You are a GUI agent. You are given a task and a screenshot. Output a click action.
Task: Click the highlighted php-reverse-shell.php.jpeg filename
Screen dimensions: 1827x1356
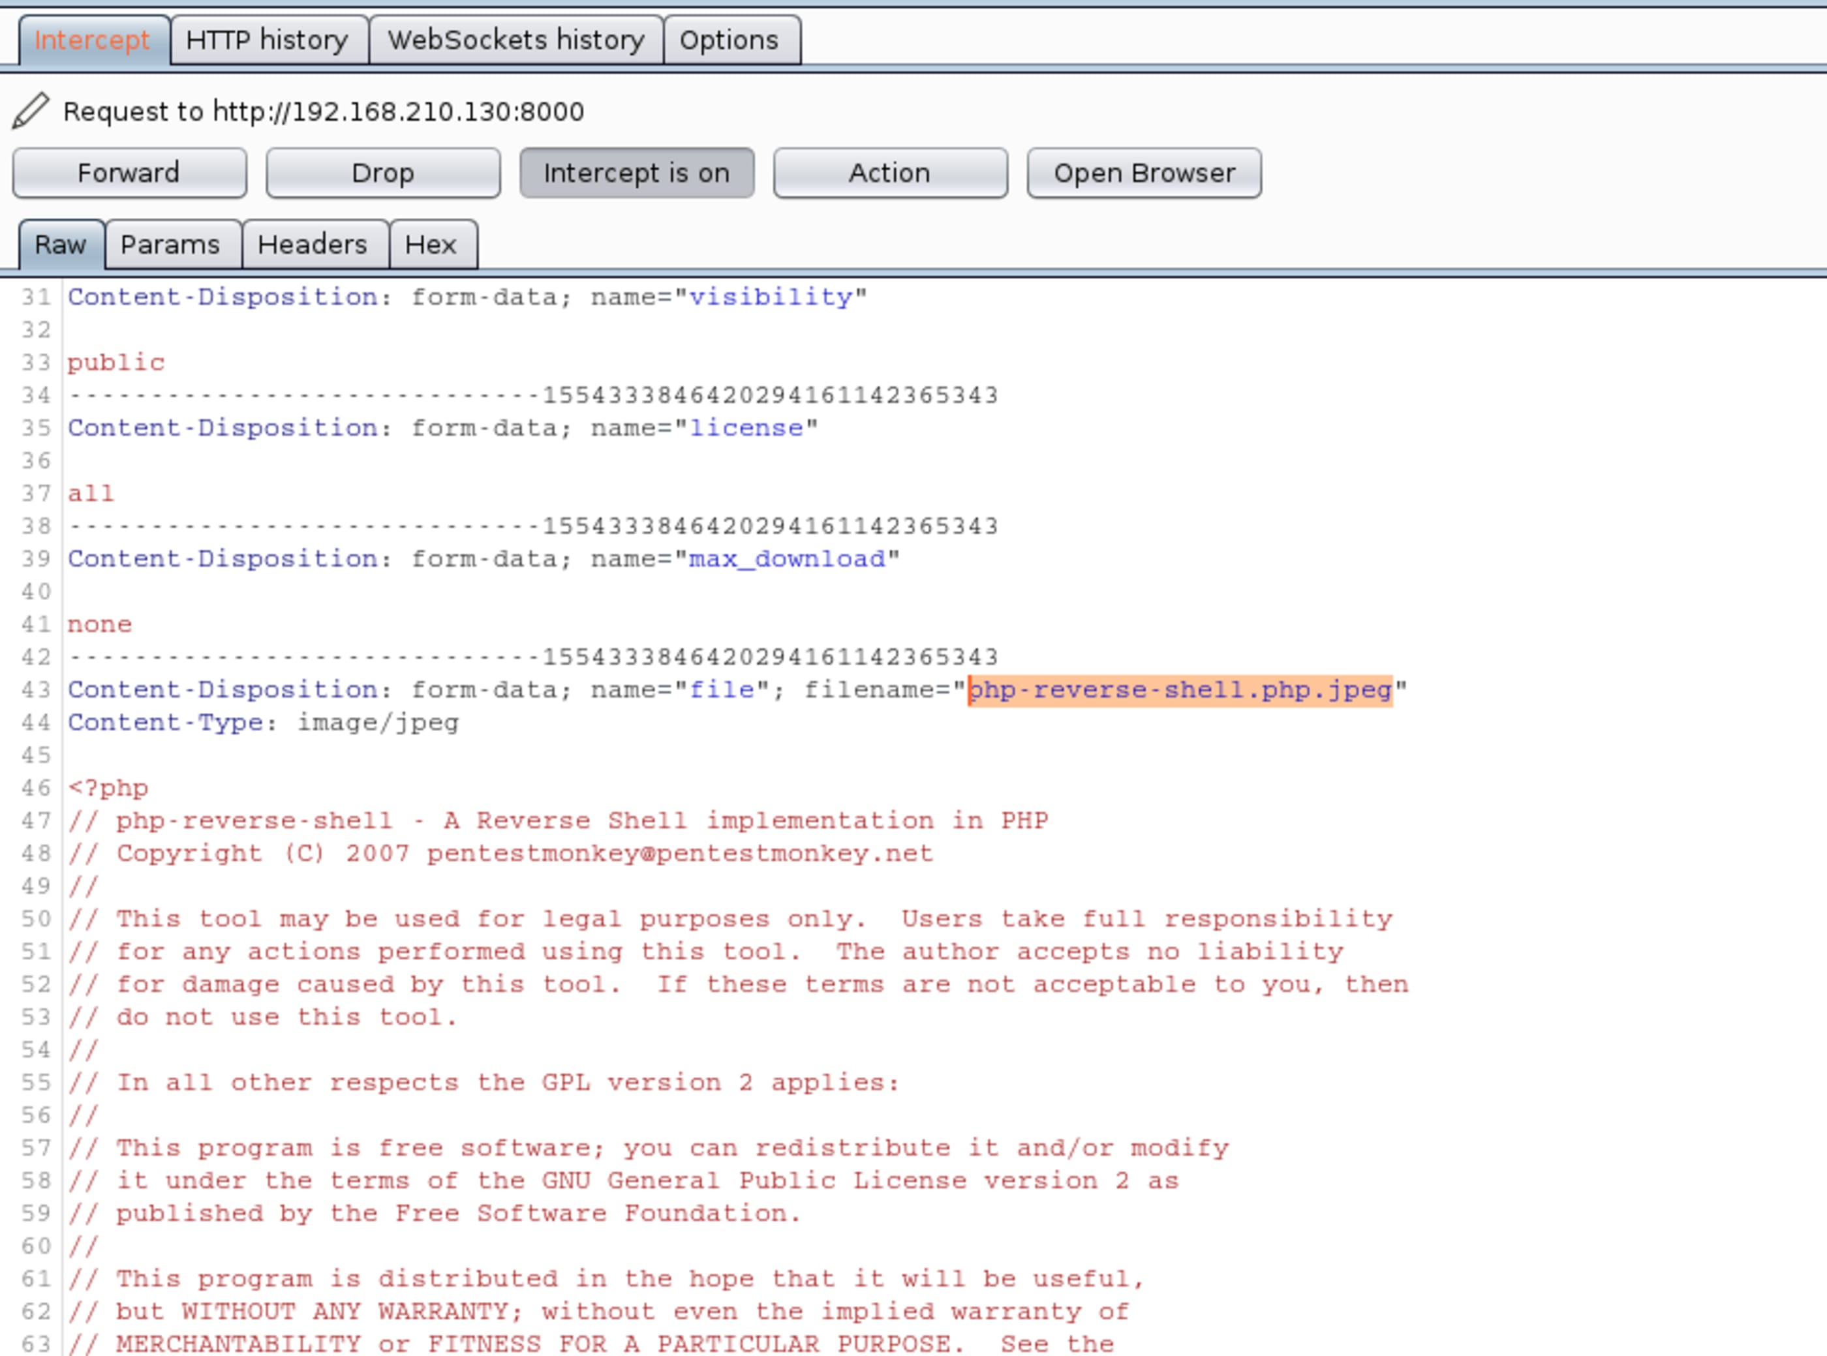pos(1179,689)
